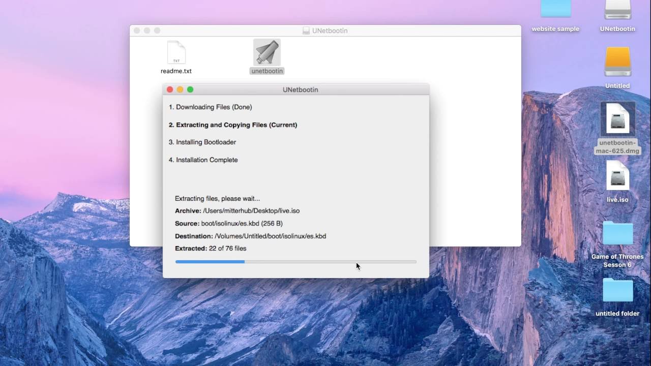Minimize the UNetbootin installer window
The width and height of the screenshot is (651, 366).
point(180,89)
